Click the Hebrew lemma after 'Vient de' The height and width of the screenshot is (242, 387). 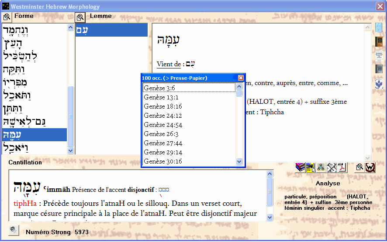[190, 64]
